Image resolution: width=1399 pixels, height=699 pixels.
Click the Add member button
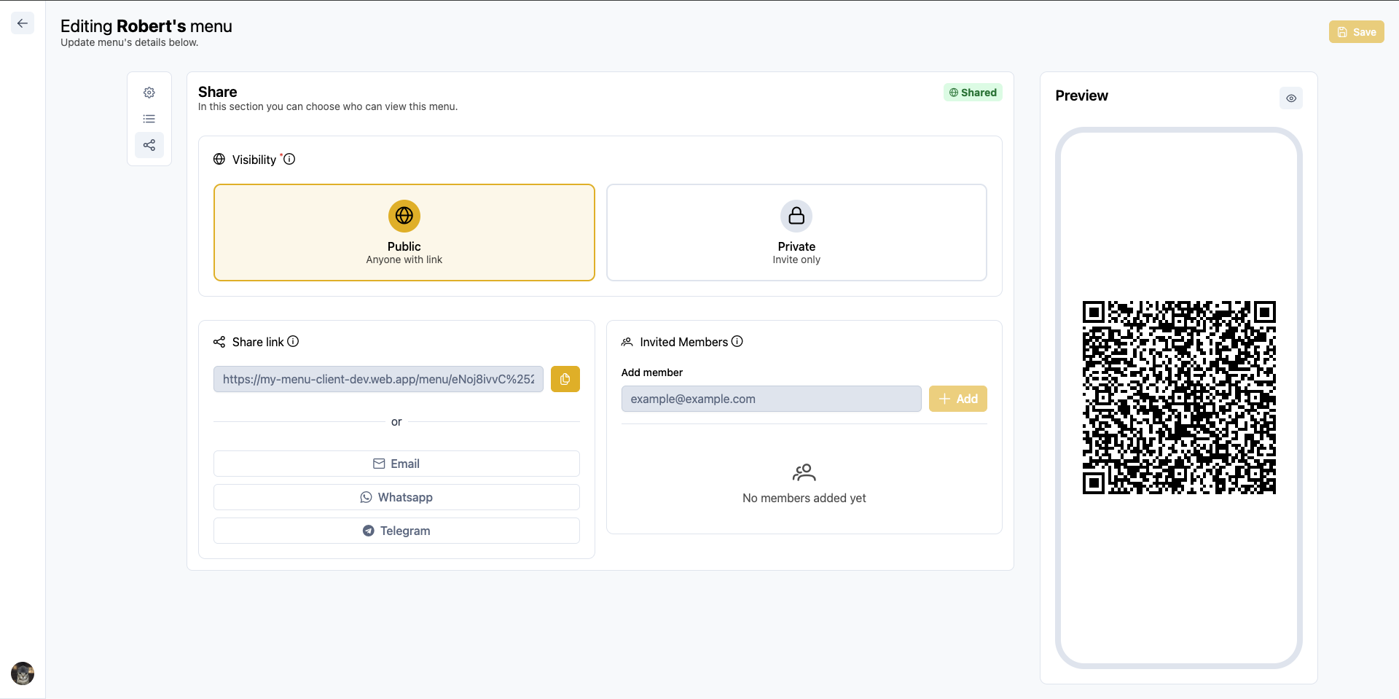[x=958, y=399]
